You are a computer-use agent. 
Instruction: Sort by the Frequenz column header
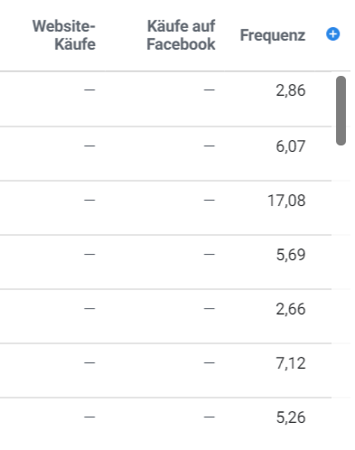(273, 35)
